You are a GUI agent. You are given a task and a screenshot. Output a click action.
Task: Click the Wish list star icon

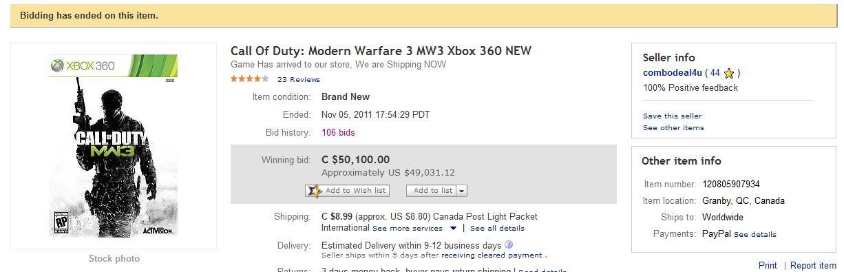click(313, 191)
